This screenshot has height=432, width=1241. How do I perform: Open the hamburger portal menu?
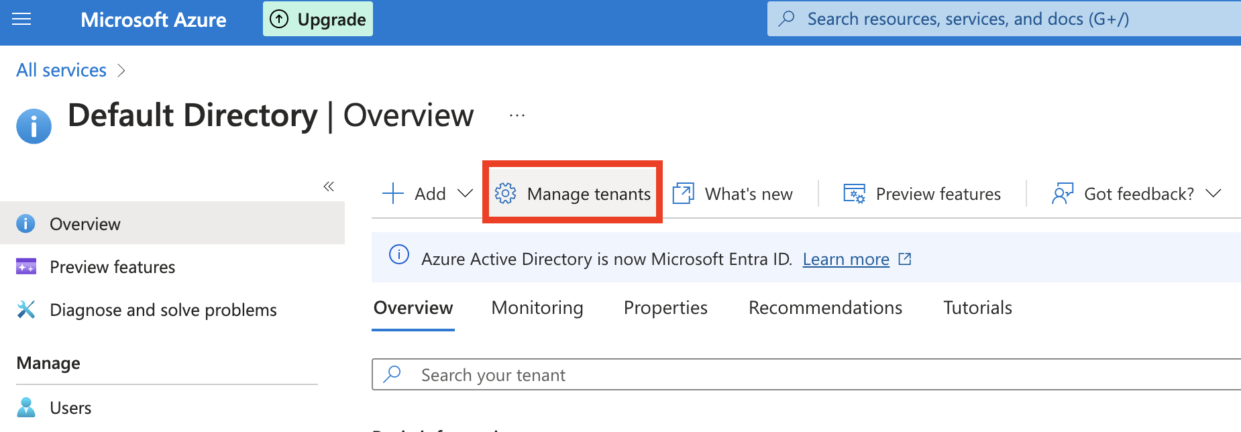[21, 19]
